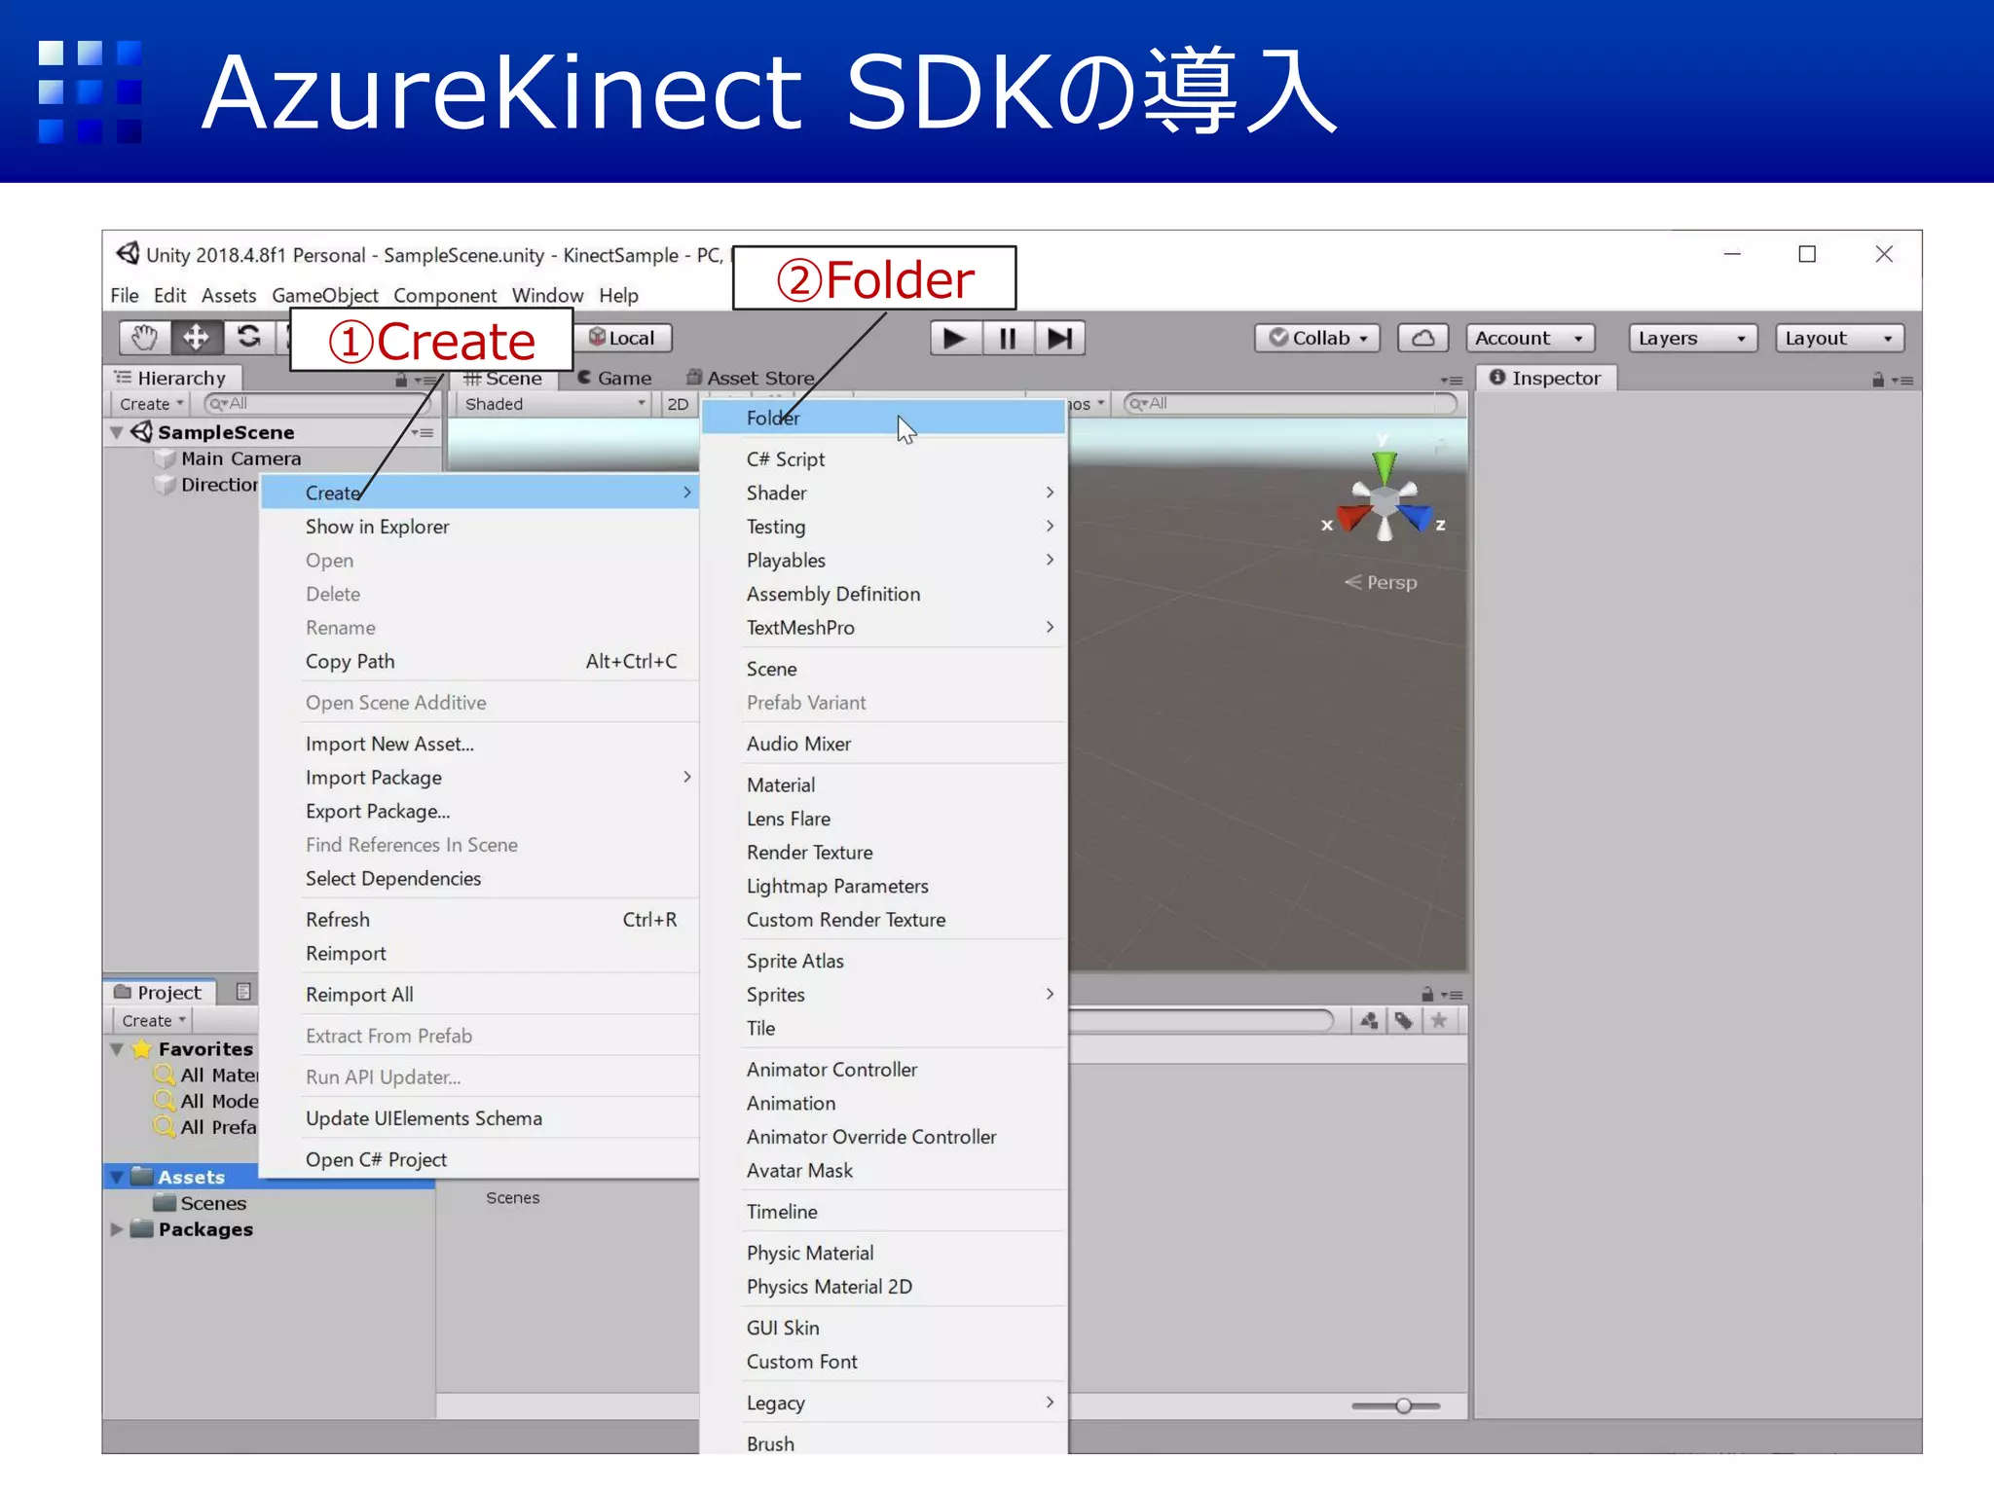Click the scene orientation gizmo
1994x1495 pixels.
(1384, 498)
